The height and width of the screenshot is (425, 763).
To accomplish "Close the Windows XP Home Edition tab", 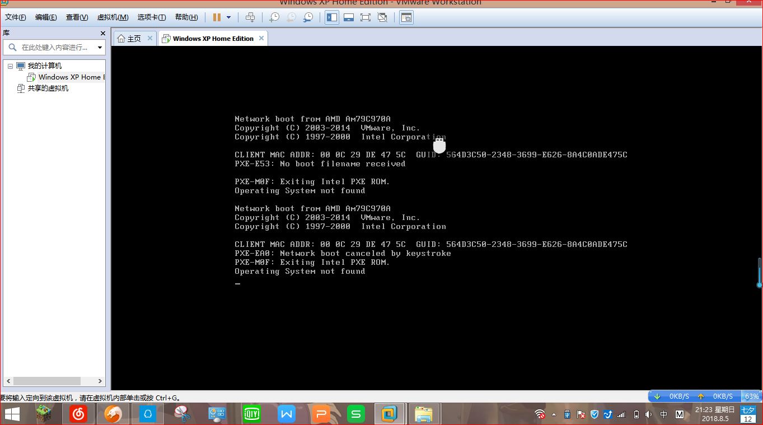I will 260,38.
